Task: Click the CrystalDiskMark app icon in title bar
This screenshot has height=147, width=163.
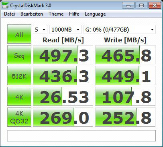Action: [x=5, y=5]
